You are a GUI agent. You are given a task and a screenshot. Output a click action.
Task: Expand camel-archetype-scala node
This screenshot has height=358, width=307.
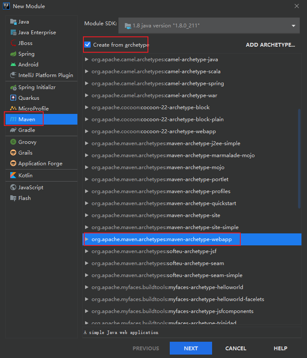pos(87,72)
